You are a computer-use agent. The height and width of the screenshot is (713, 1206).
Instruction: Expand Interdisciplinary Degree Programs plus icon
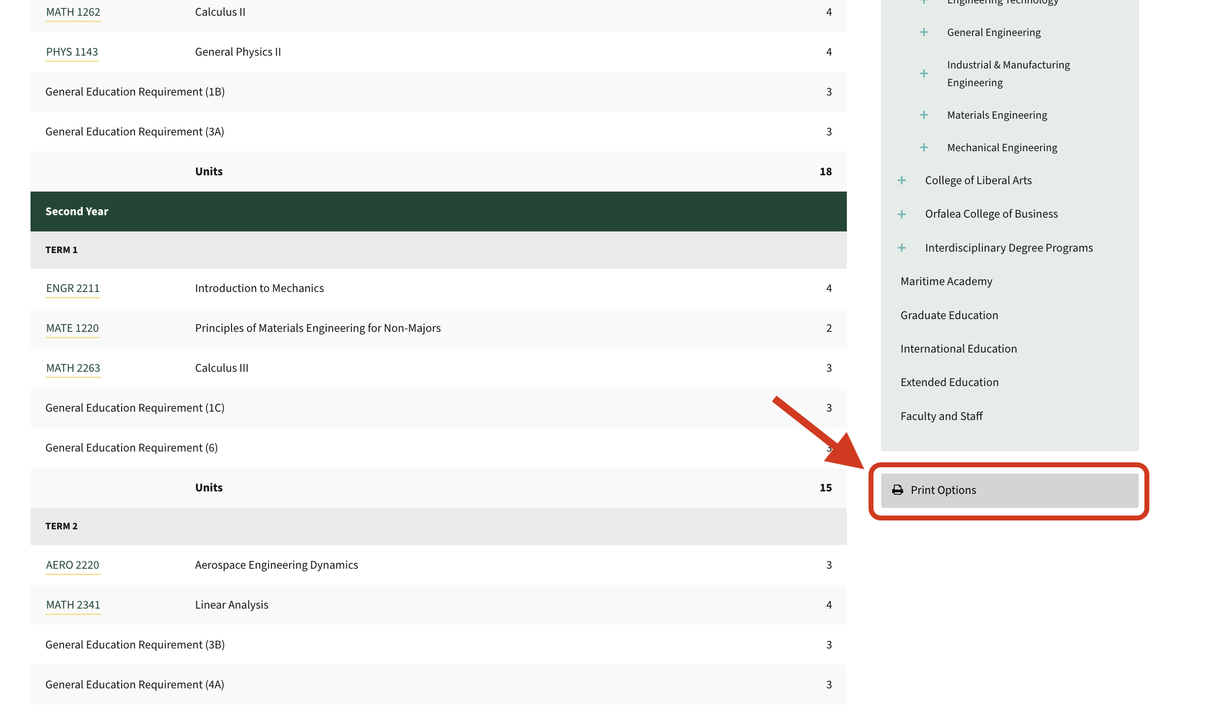(x=902, y=248)
